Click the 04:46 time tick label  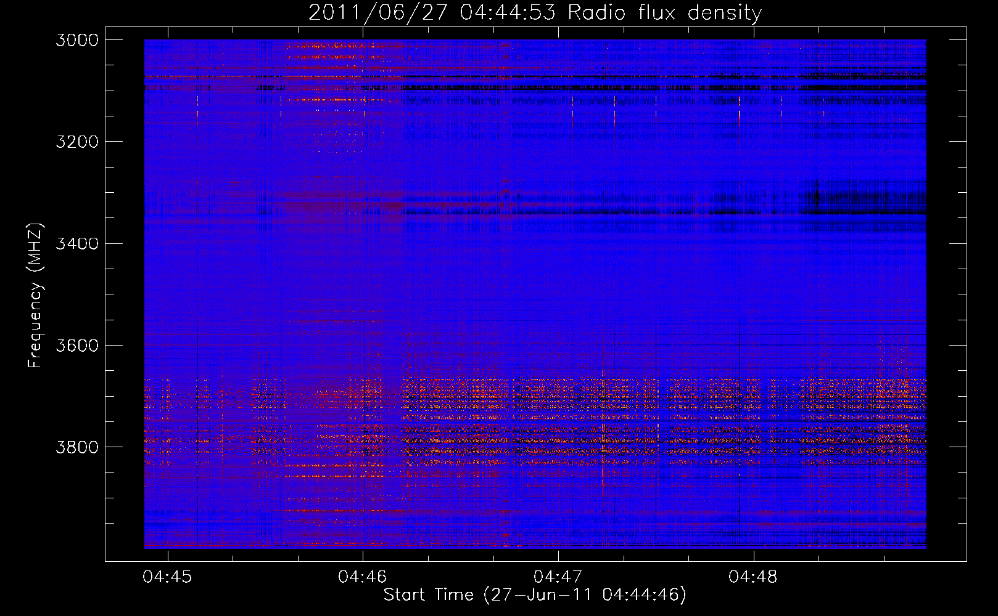tap(363, 577)
